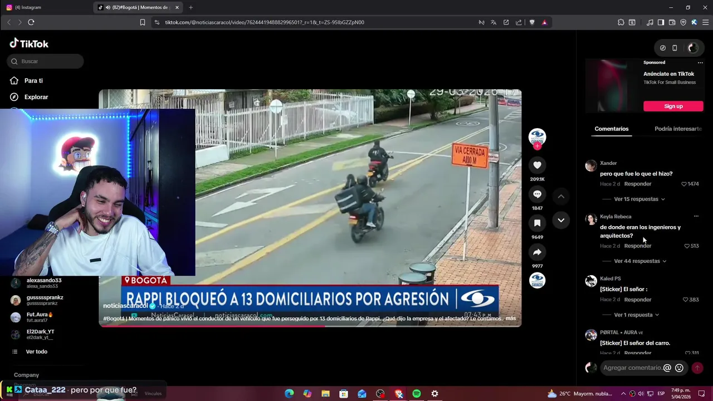713x401 pixels.
Task: Open Explorar in sidebar
Action: [x=36, y=97]
